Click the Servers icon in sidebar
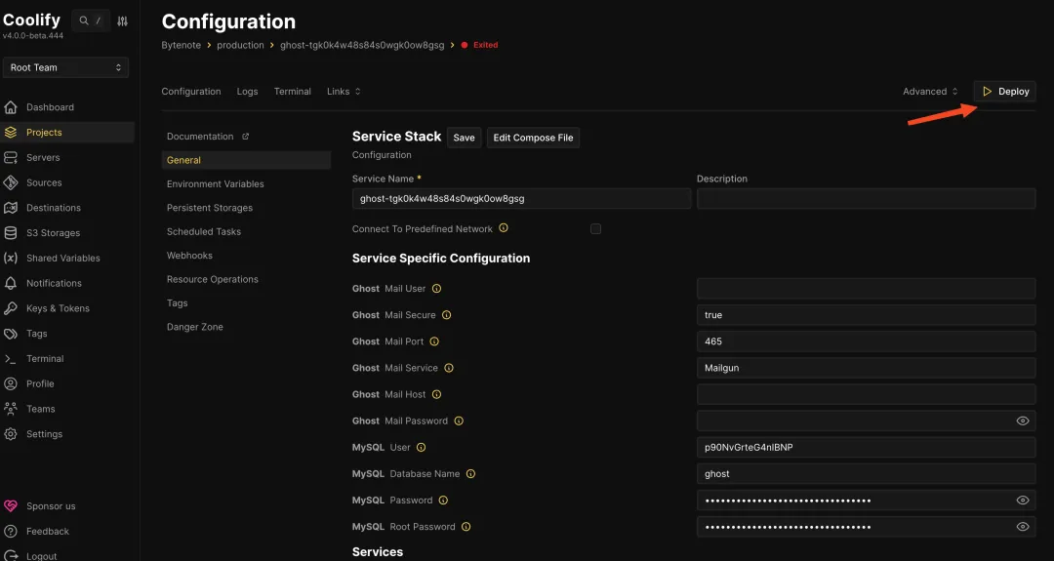 [11, 157]
